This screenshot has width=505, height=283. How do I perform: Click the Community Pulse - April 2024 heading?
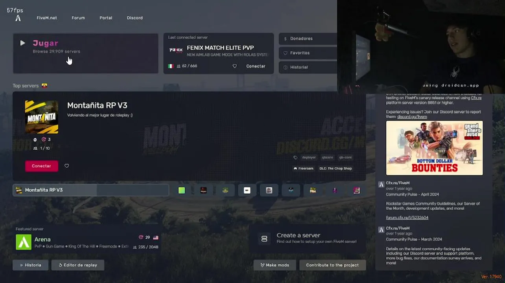point(412,194)
